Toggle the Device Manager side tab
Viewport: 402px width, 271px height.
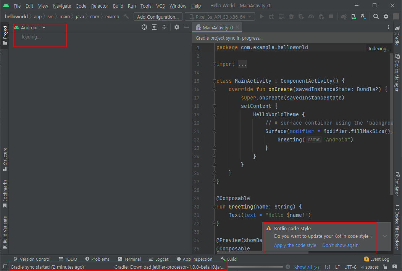pyautogui.click(x=397, y=73)
